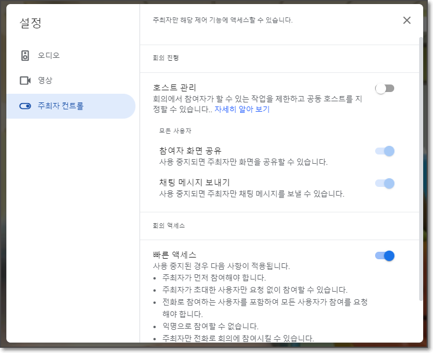
Task: Open the 영상 settings tab
Action: (71, 80)
